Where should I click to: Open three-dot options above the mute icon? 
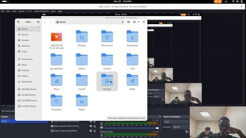(101, 123)
